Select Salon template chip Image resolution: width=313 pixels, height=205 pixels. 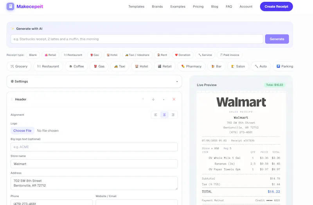point(238,66)
